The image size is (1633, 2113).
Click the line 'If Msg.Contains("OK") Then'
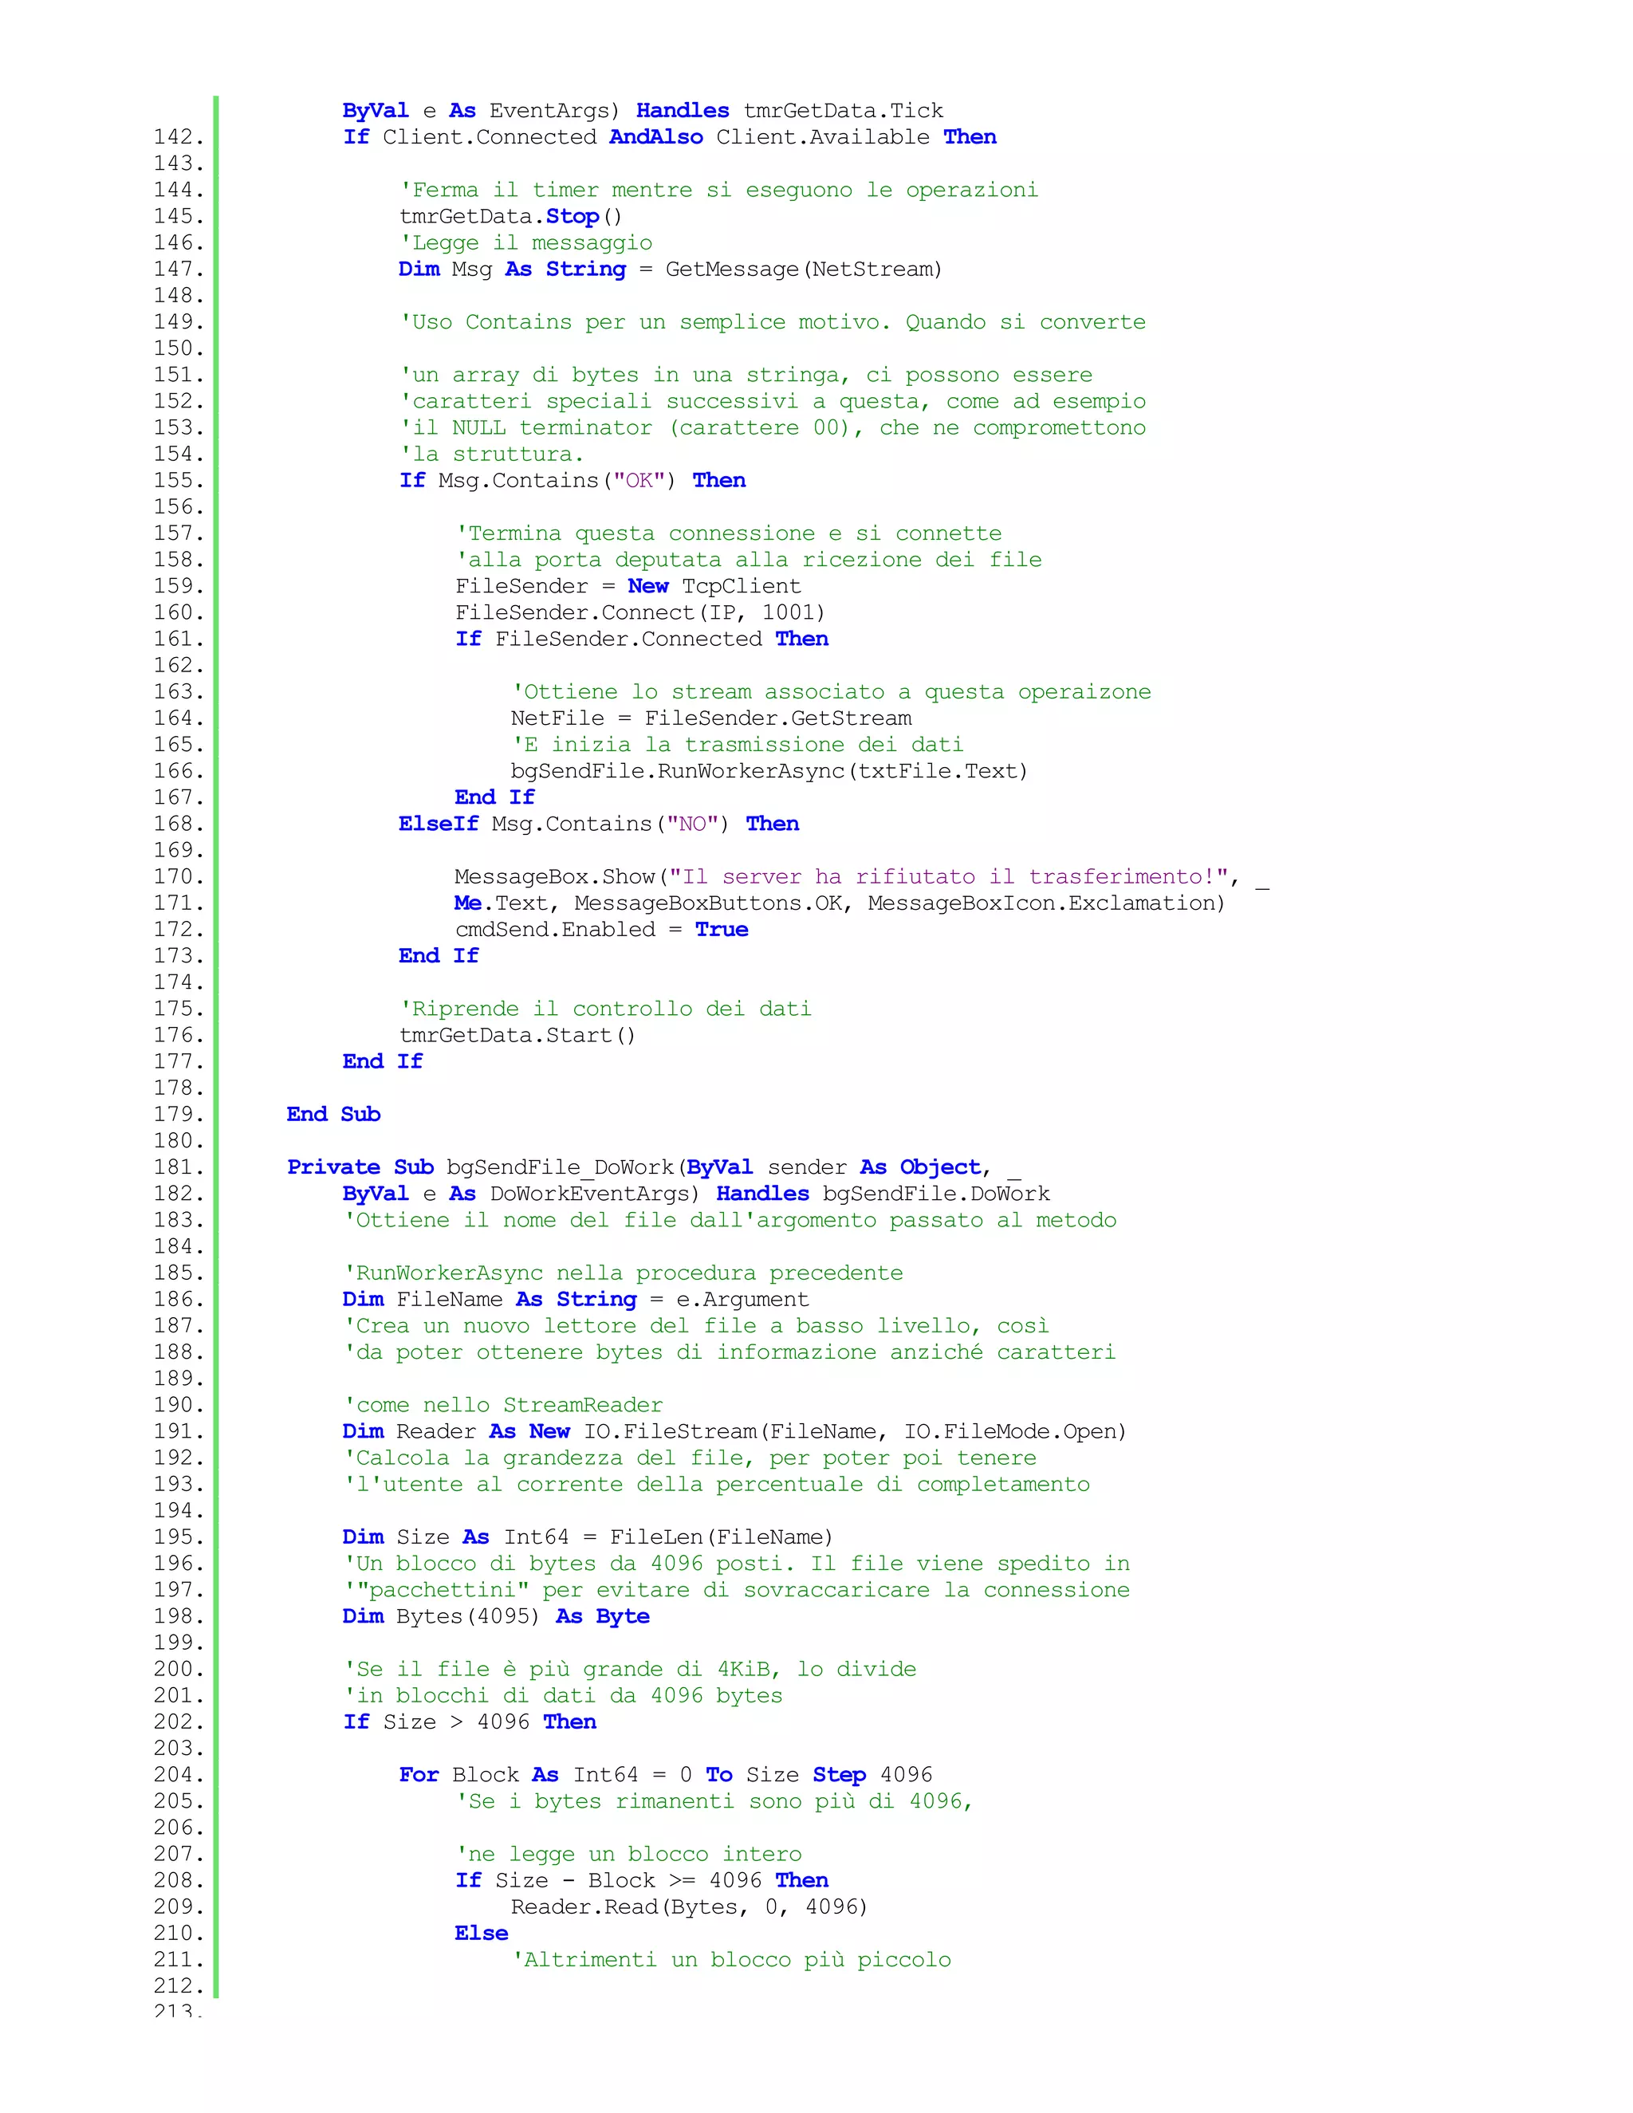point(573,481)
